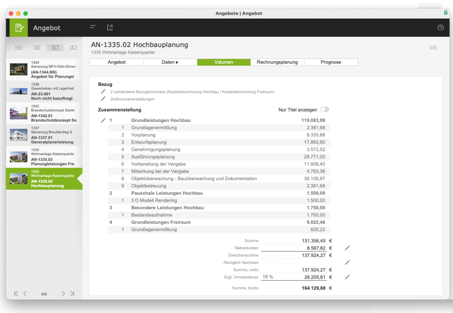
Task: Switch to plain list view icon
Action: click(37, 47)
